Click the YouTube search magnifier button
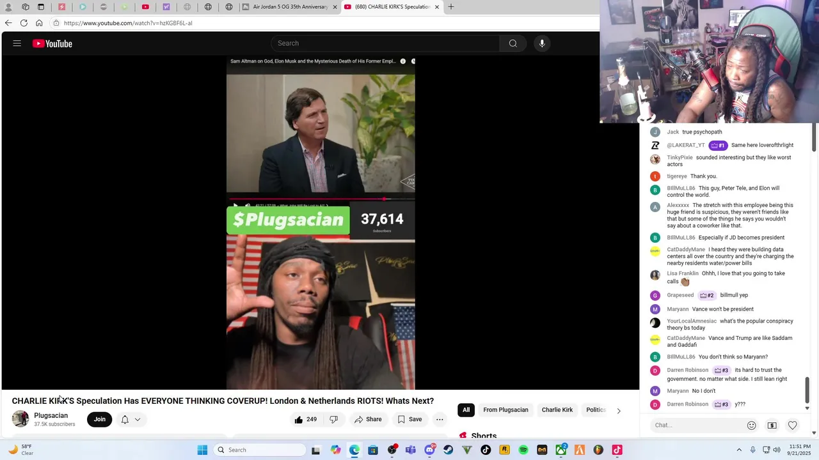The image size is (819, 460). [513, 43]
